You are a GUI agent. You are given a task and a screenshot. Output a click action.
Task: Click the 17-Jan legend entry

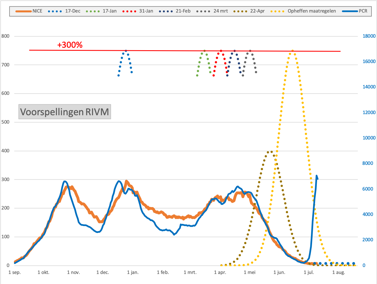pyautogui.click(x=101, y=11)
